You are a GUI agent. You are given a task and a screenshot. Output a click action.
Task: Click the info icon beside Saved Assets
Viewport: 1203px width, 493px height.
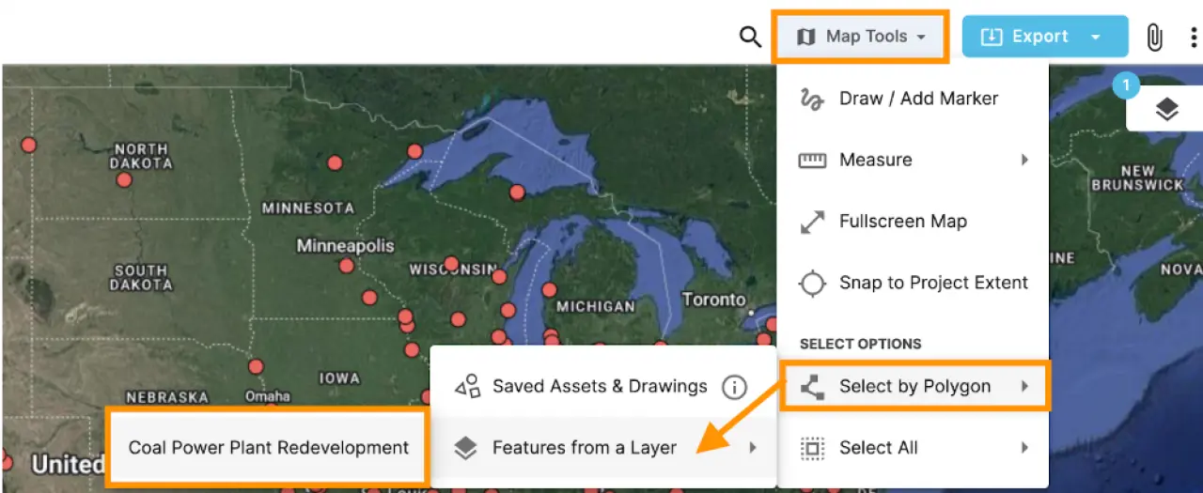coord(734,387)
